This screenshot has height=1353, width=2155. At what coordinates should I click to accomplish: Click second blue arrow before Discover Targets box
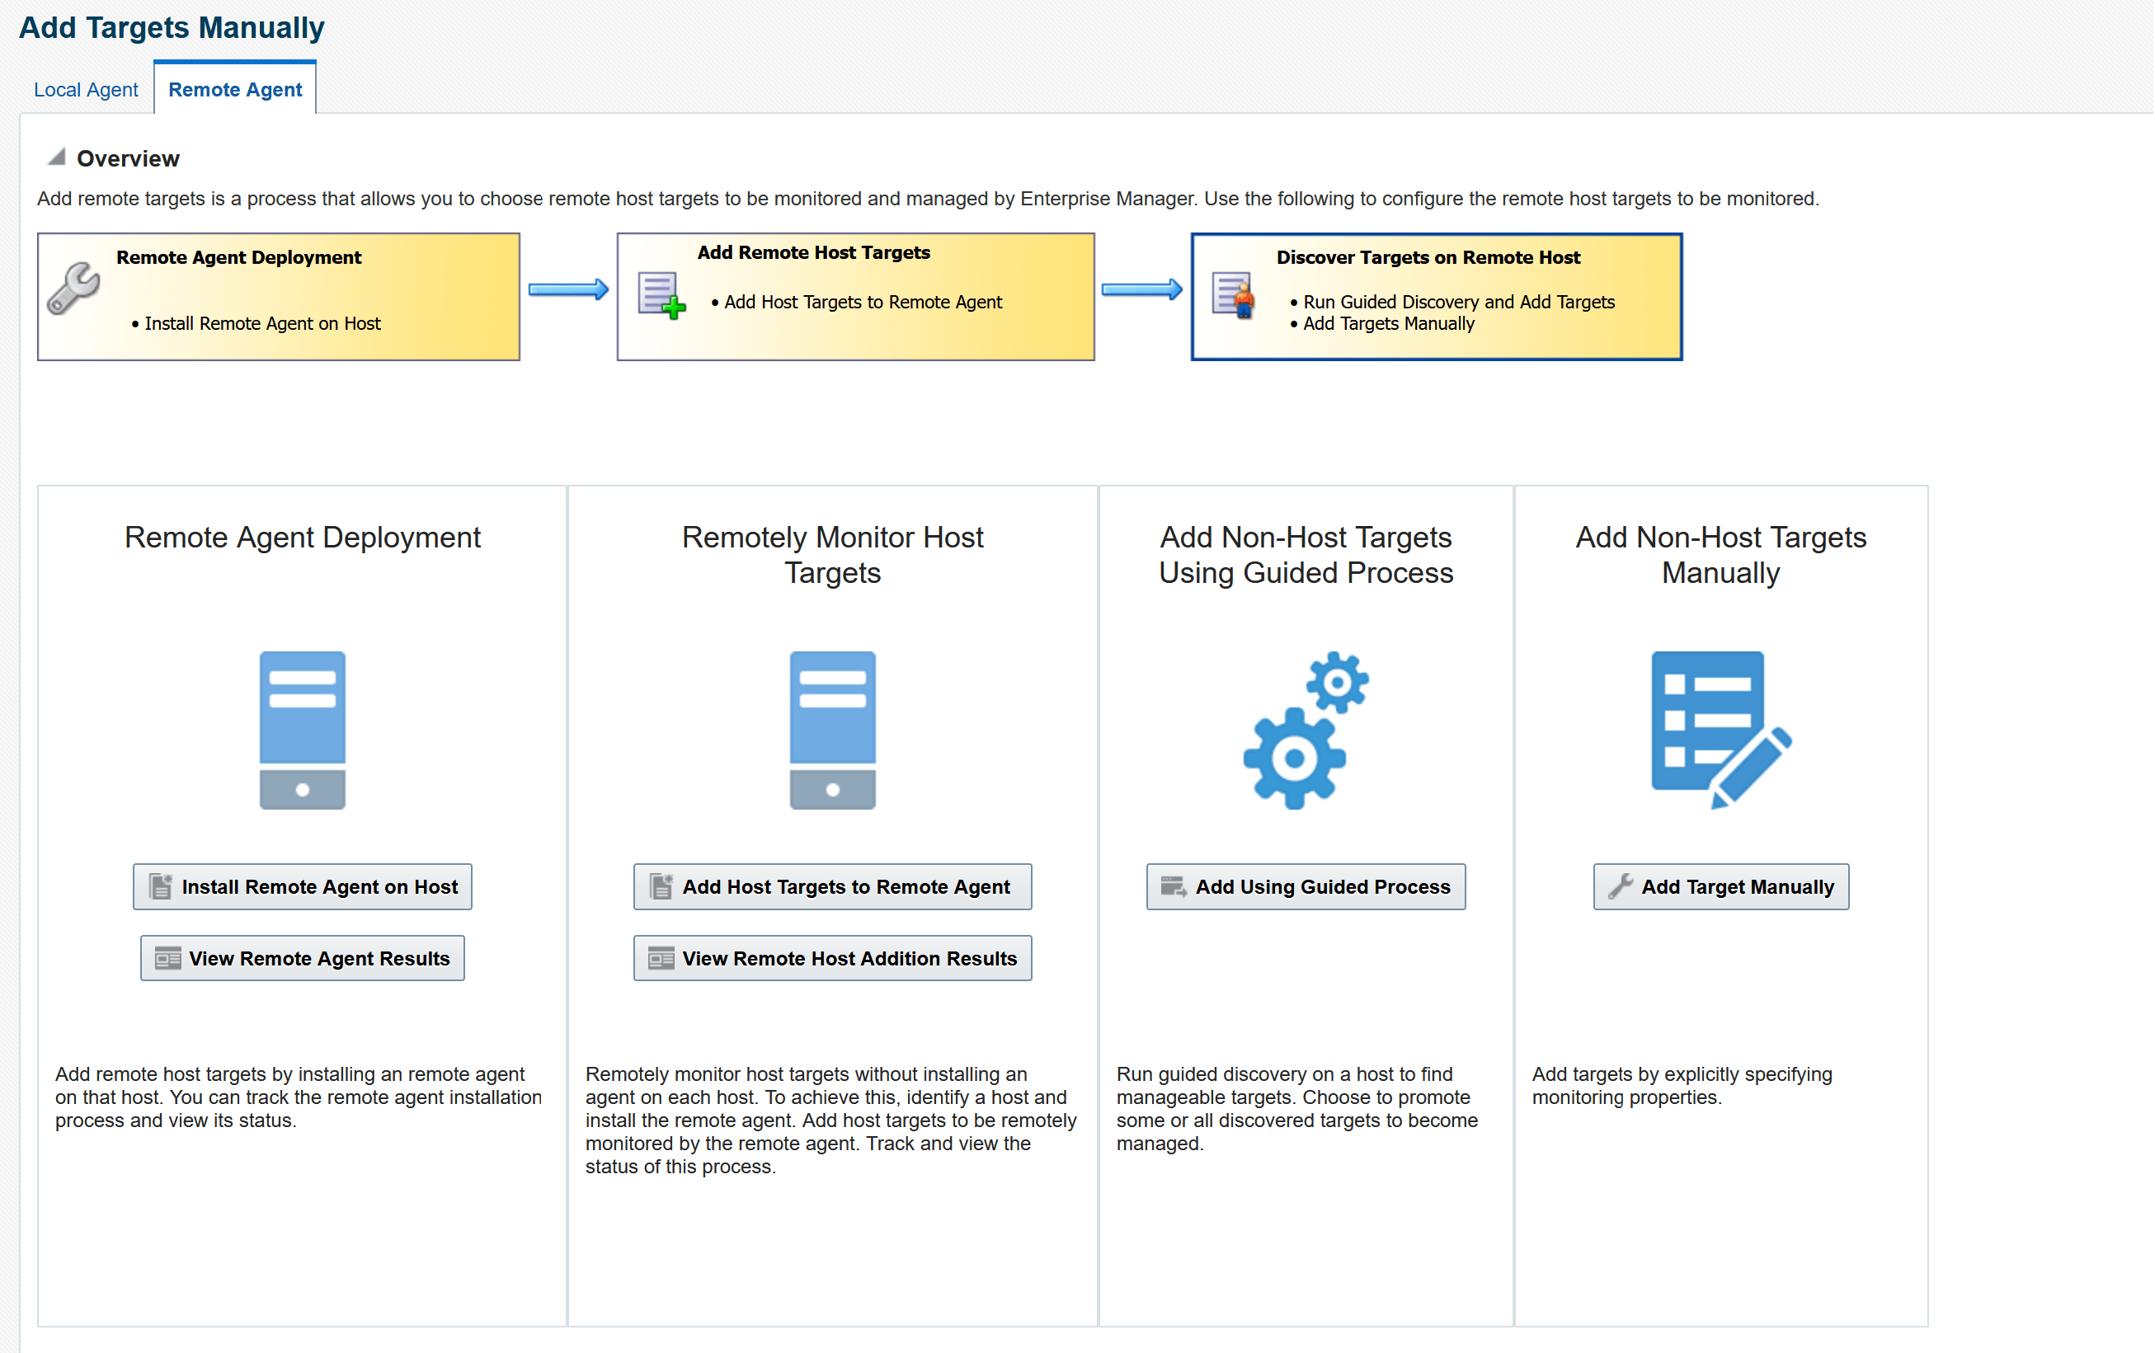point(1142,289)
